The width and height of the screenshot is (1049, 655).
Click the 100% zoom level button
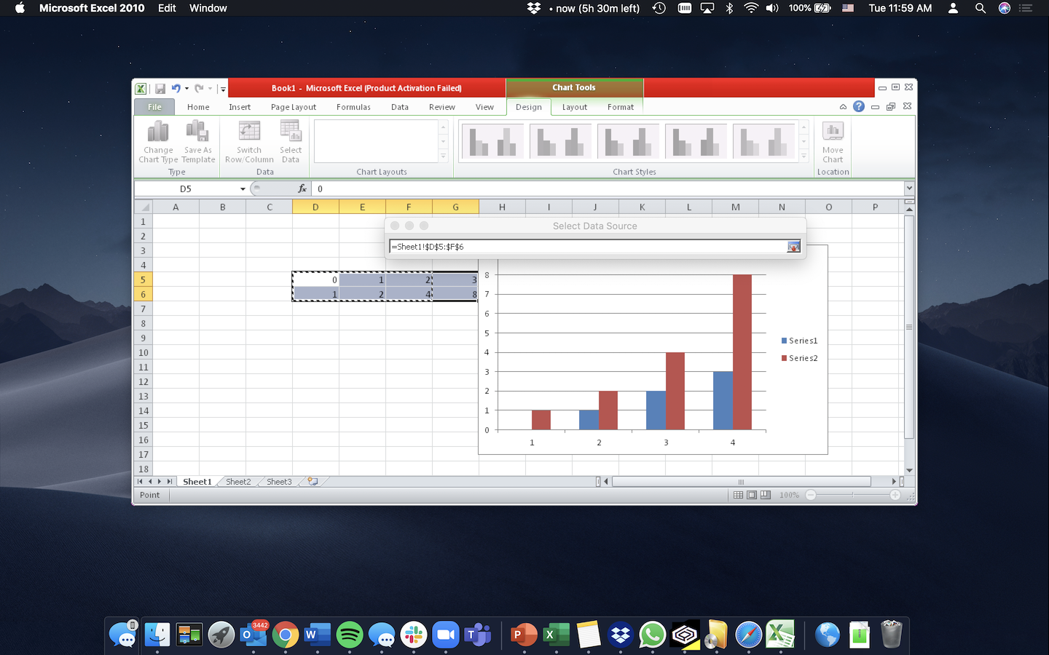(x=788, y=494)
